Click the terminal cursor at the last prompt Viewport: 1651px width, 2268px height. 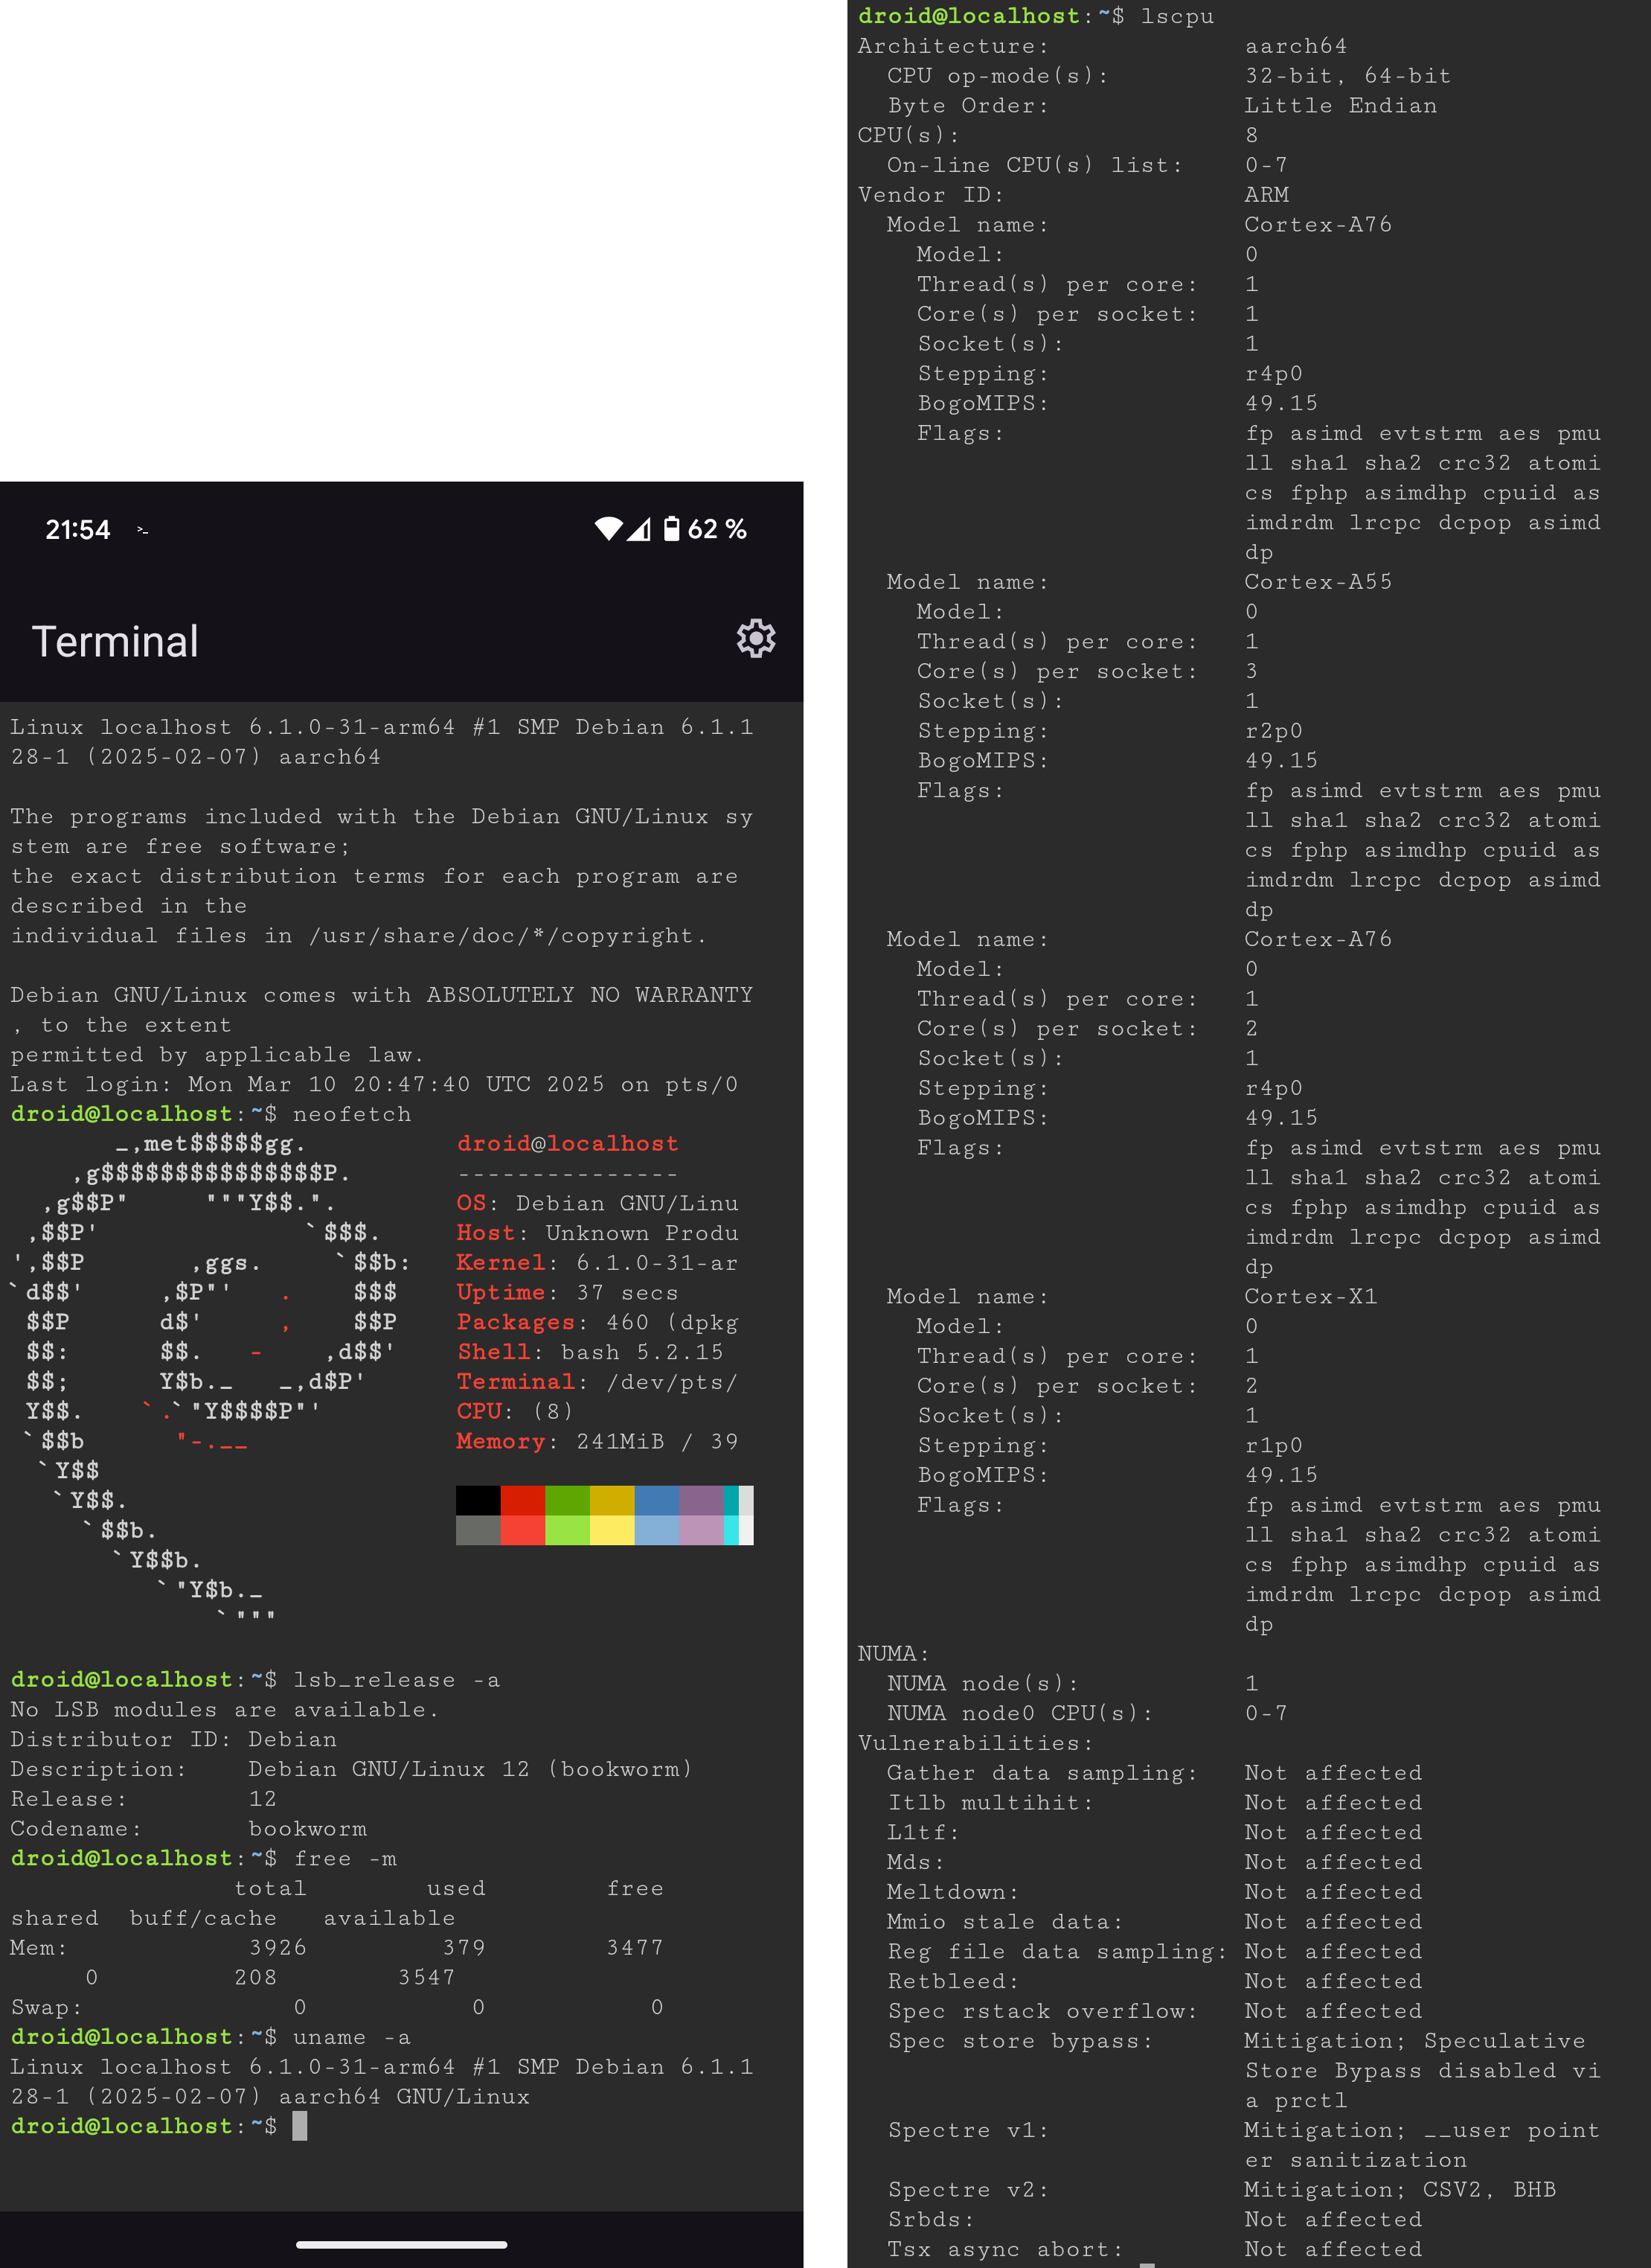pyautogui.click(x=299, y=2126)
